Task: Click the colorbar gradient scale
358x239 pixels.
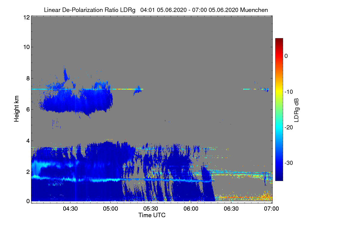Action: coord(279,110)
